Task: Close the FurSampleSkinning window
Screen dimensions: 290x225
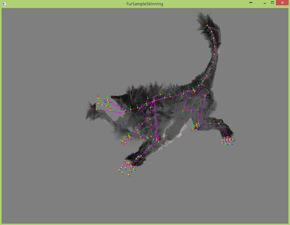Action: pyautogui.click(x=282, y=3)
